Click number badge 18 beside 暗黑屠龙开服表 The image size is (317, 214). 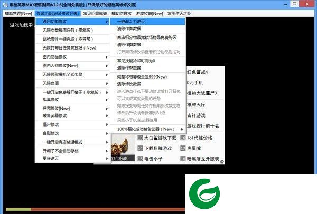pos(183,159)
